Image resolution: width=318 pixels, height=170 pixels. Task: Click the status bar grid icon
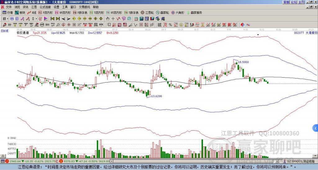coord(2,161)
